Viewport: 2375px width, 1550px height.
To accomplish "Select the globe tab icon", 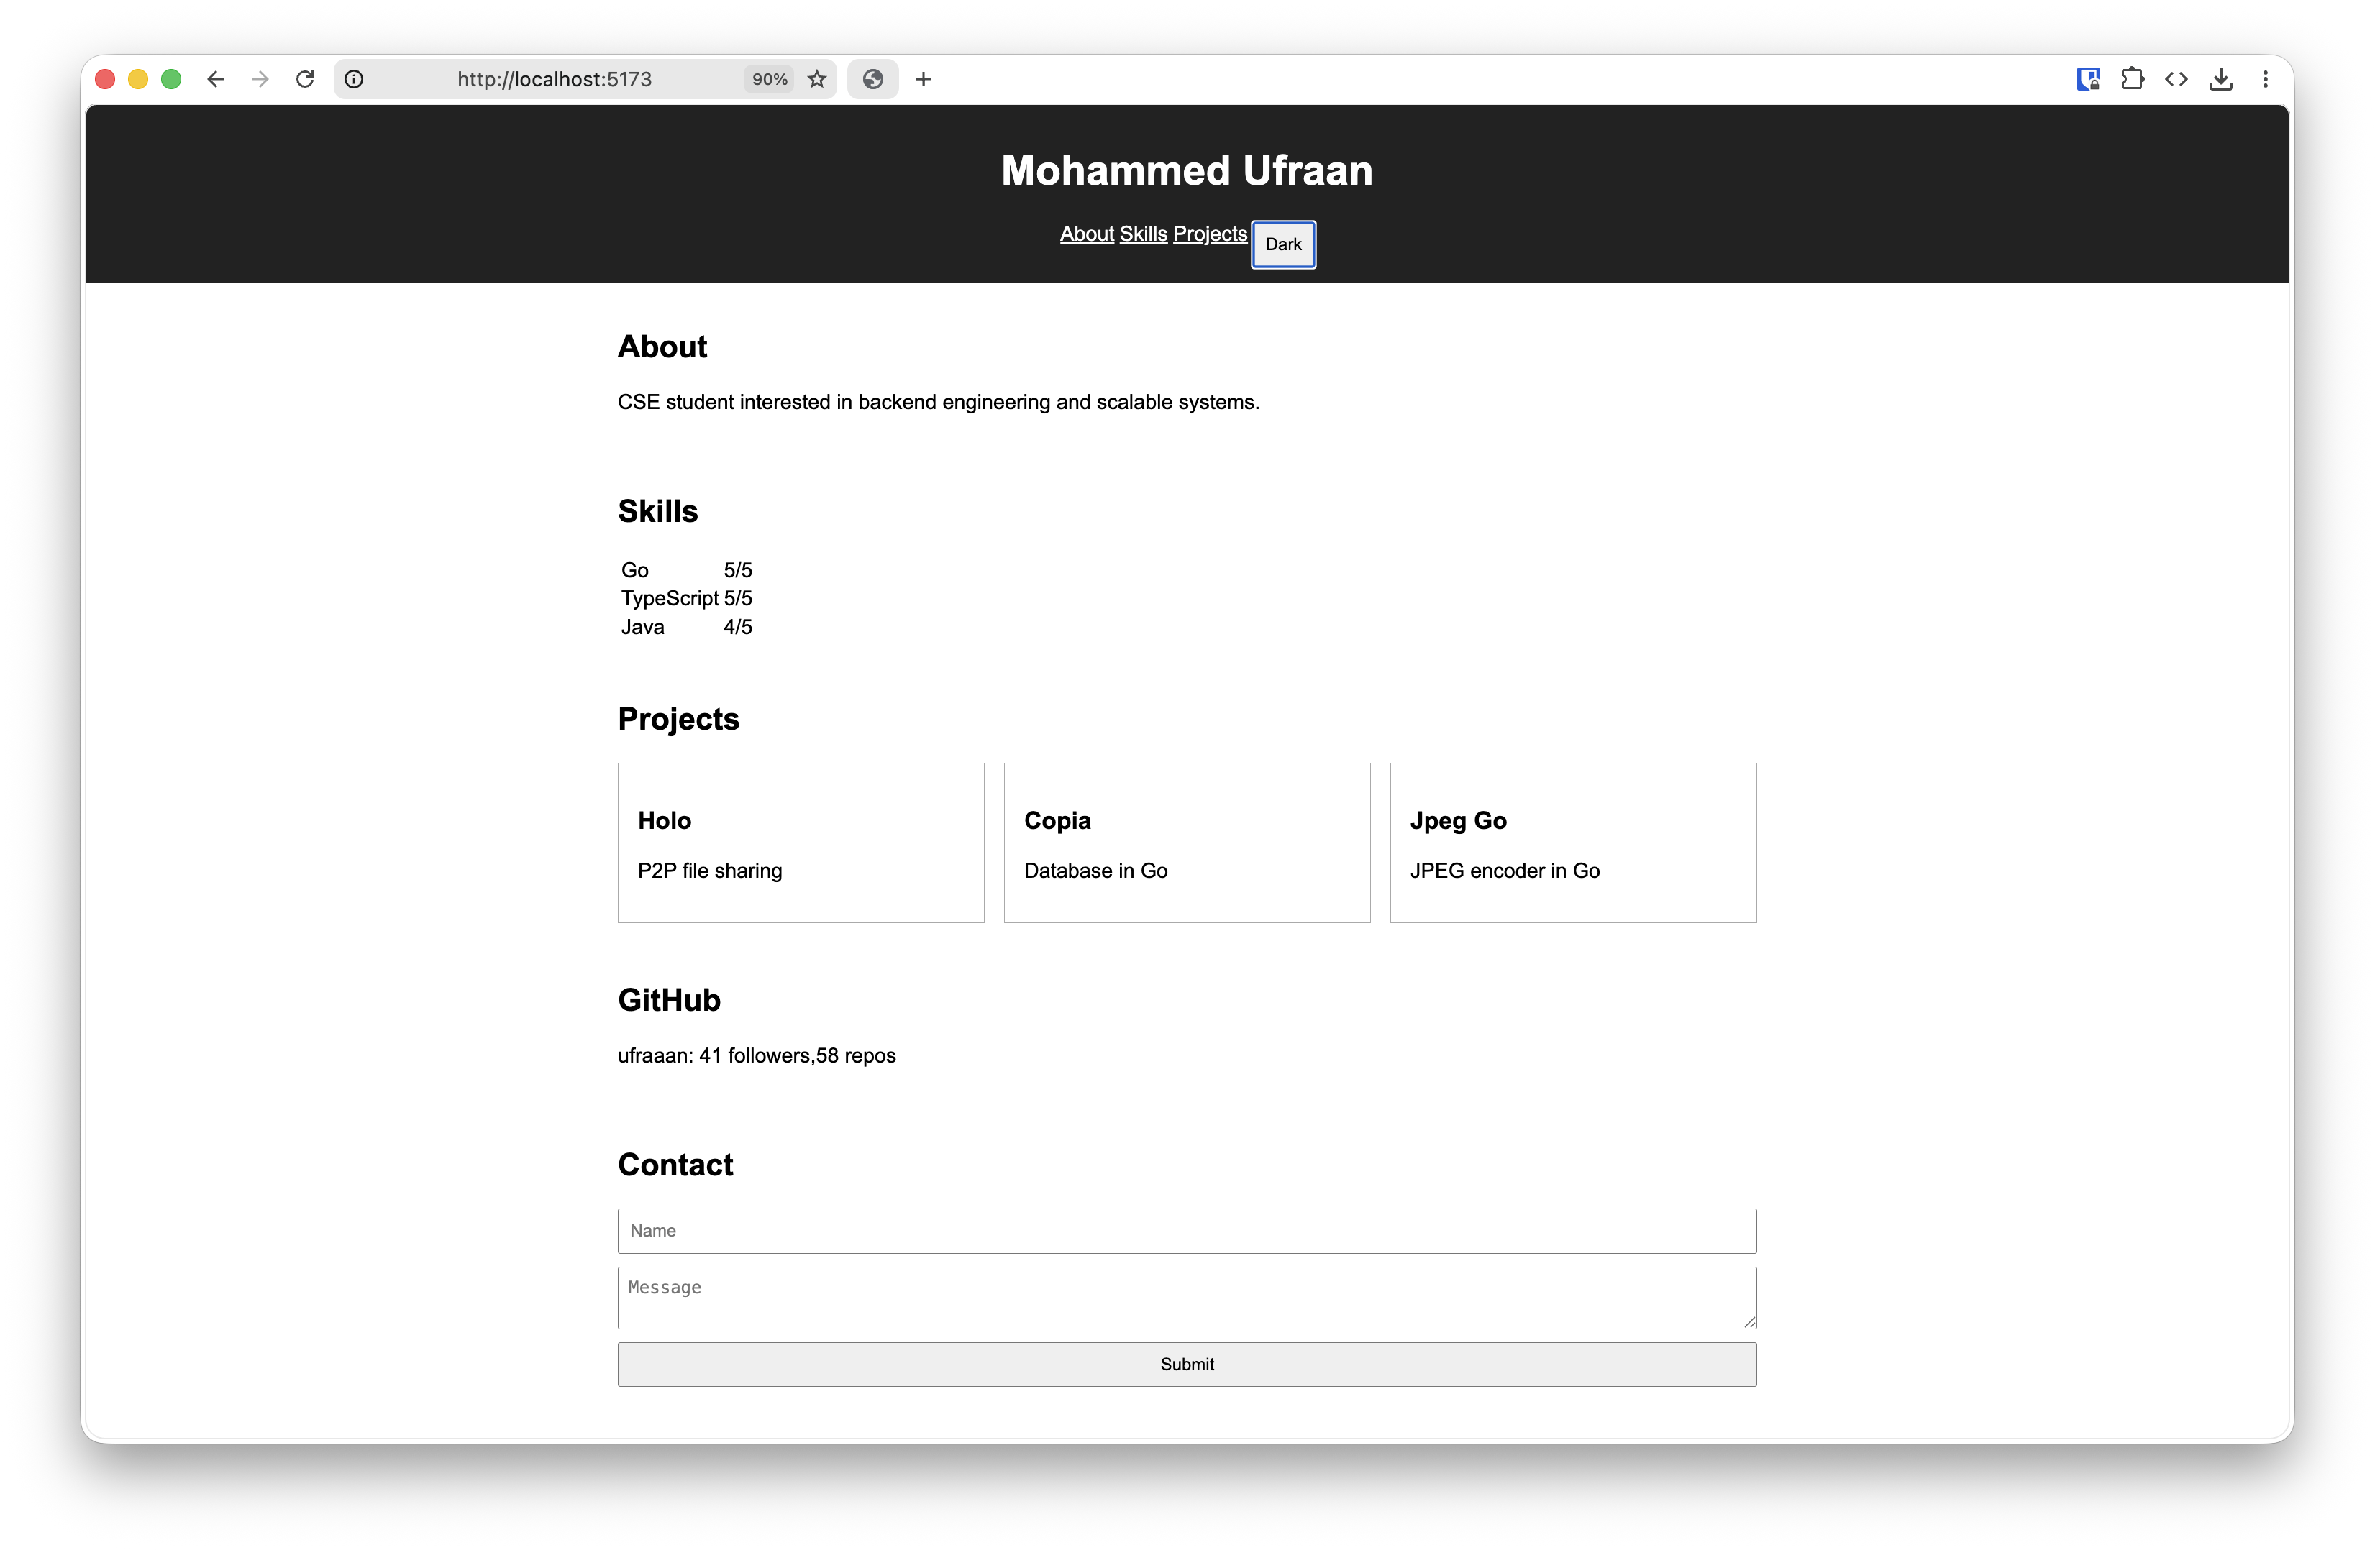I will (x=873, y=79).
